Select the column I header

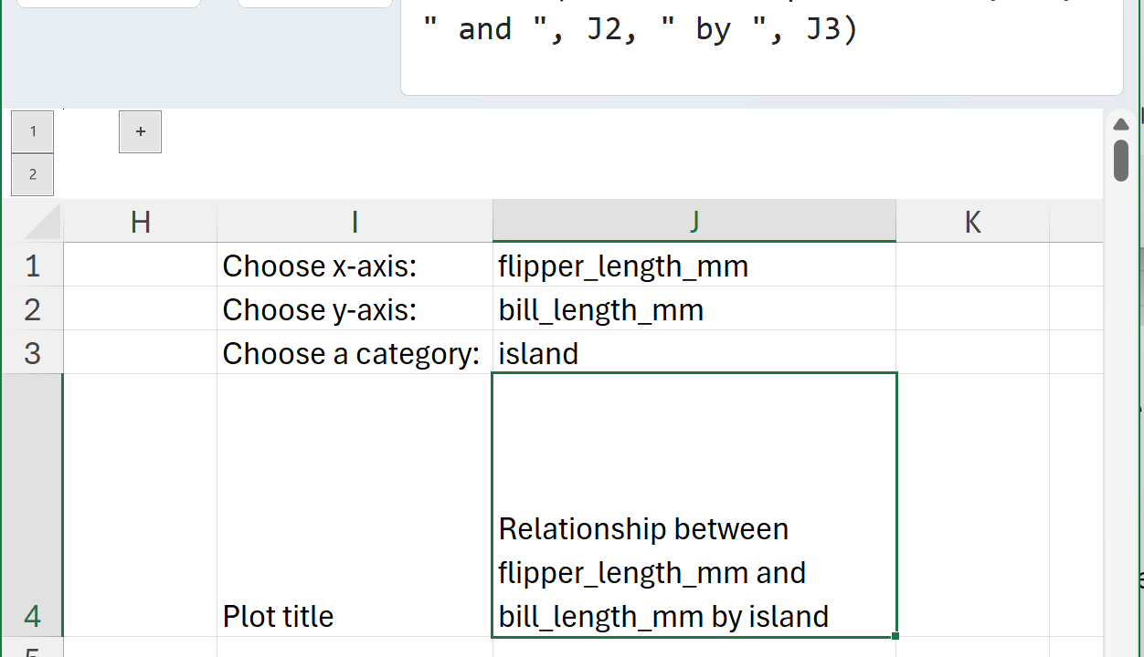point(355,222)
